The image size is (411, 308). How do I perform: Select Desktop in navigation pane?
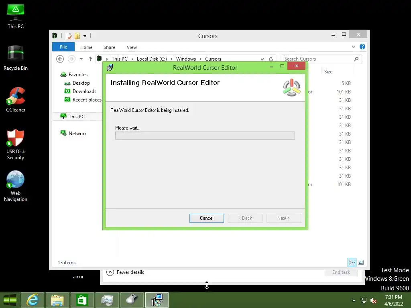(77, 83)
